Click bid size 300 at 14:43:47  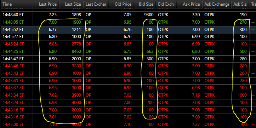[x=150, y=59]
